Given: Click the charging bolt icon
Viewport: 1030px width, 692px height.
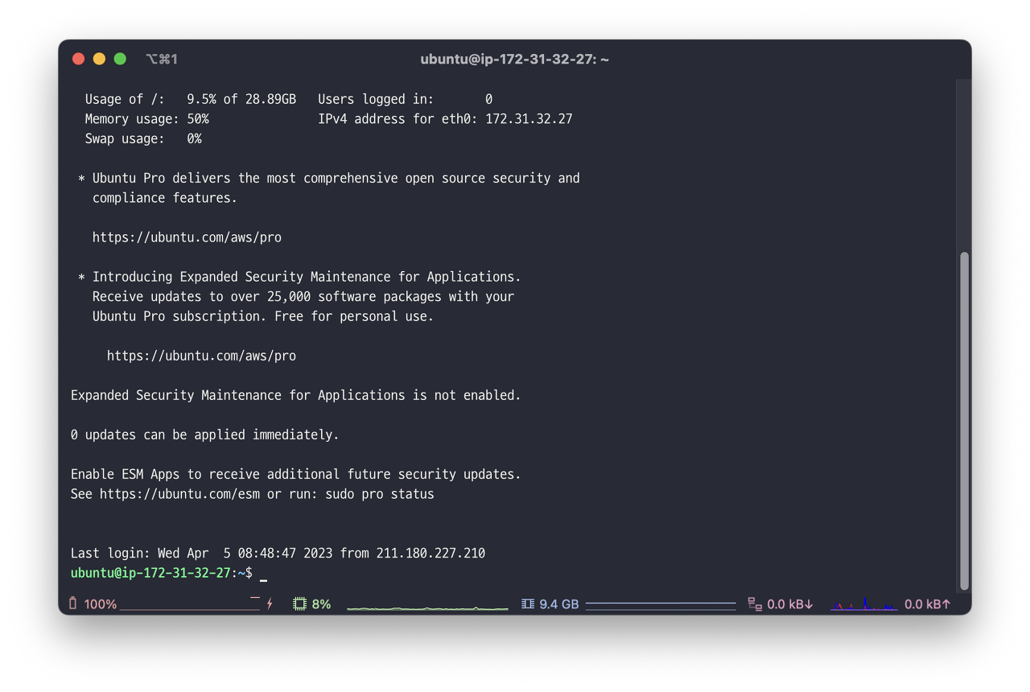Looking at the screenshot, I should coord(270,603).
